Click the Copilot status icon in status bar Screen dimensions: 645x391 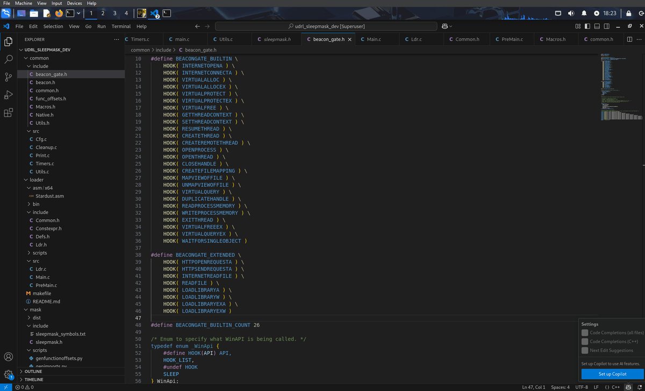pos(628,387)
